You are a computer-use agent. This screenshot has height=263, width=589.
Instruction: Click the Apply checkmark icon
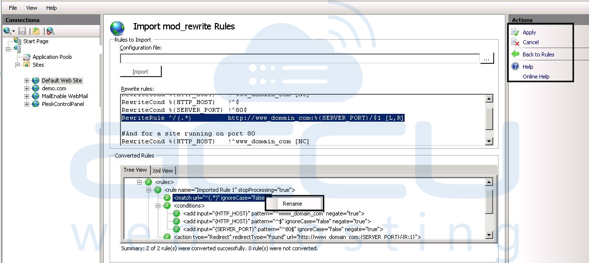pyautogui.click(x=515, y=32)
